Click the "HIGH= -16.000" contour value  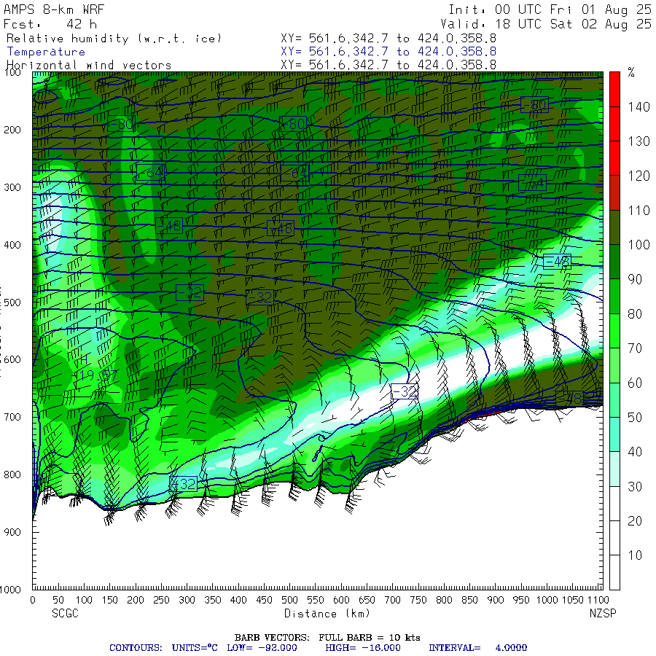click(363, 648)
